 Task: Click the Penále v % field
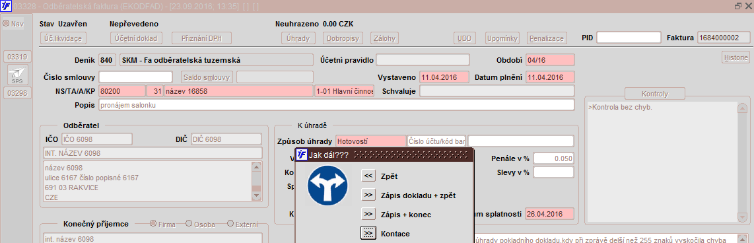click(x=553, y=158)
